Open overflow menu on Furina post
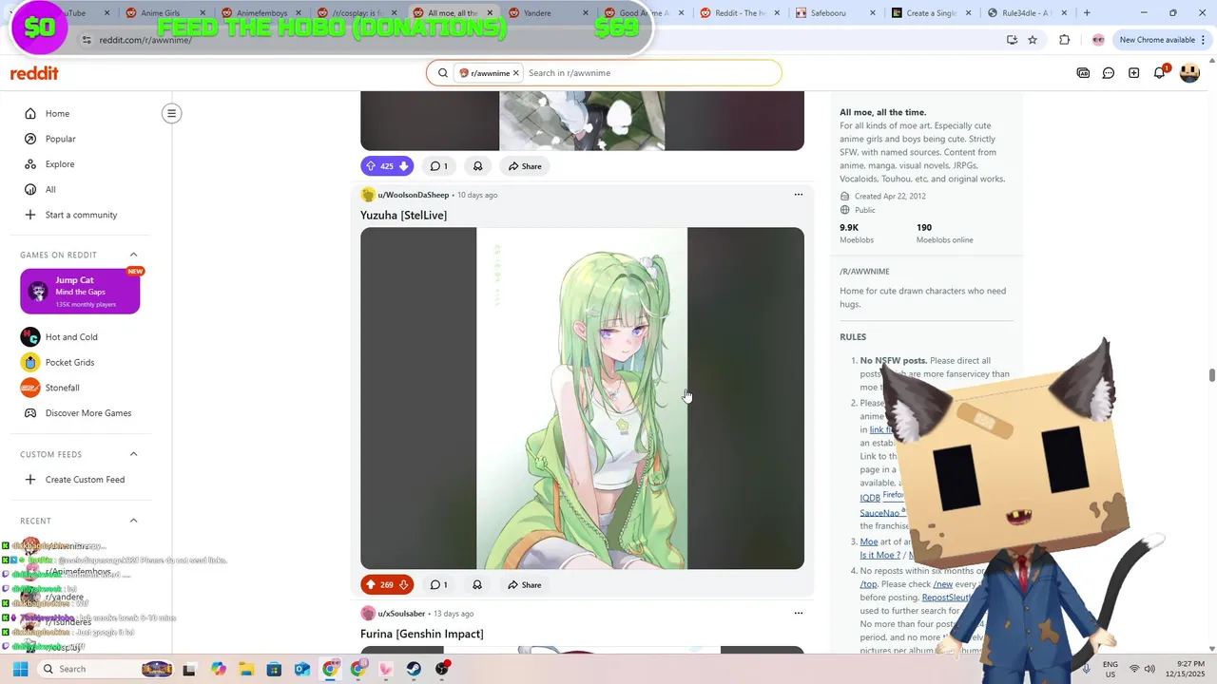 click(798, 613)
